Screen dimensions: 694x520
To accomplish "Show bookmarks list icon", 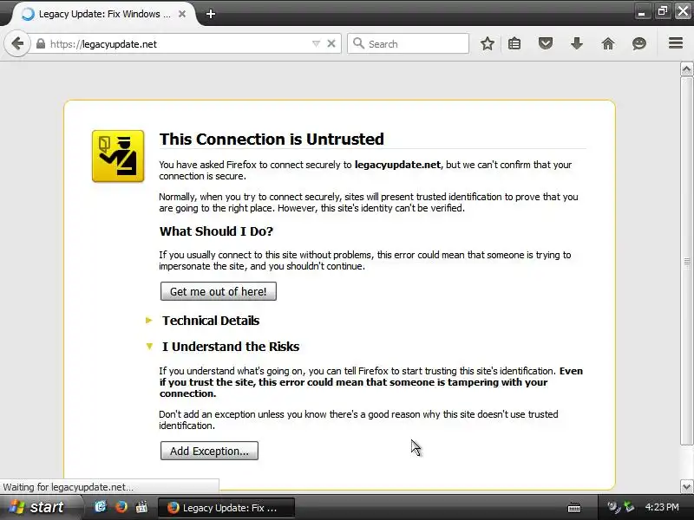I will coord(514,43).
